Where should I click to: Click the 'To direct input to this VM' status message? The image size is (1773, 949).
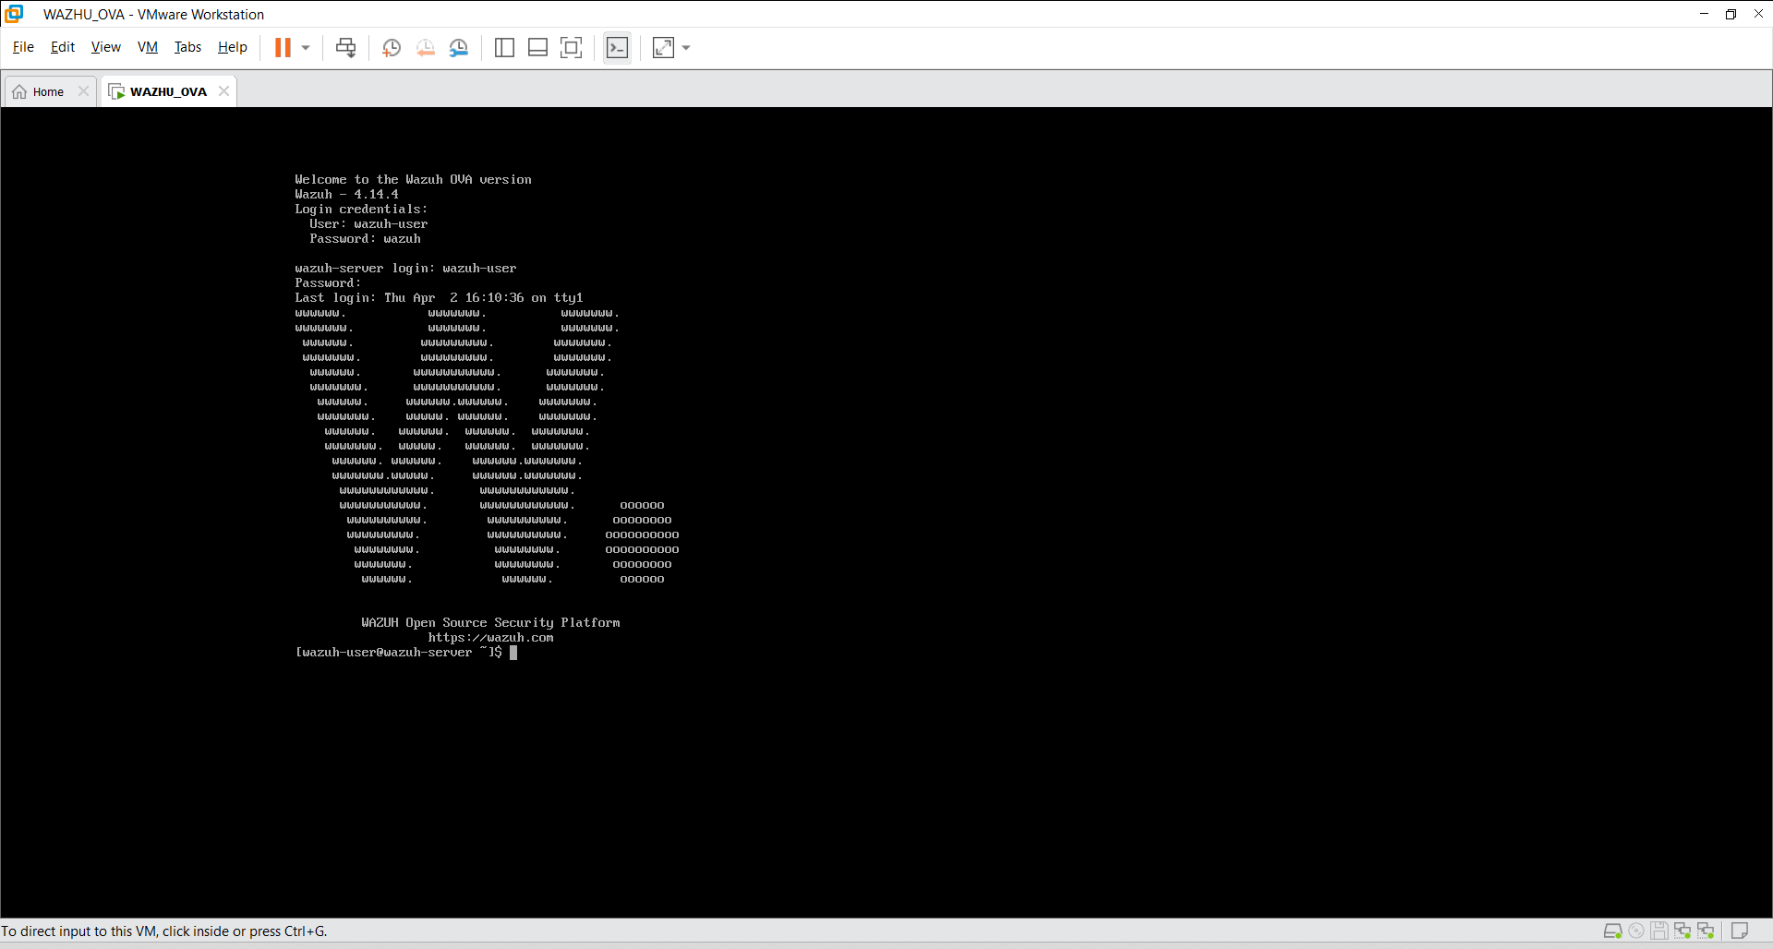164,931
